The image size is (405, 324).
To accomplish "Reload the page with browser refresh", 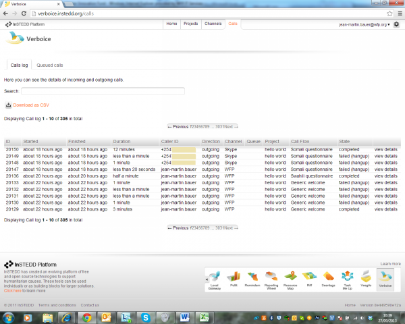I will 24,13.
